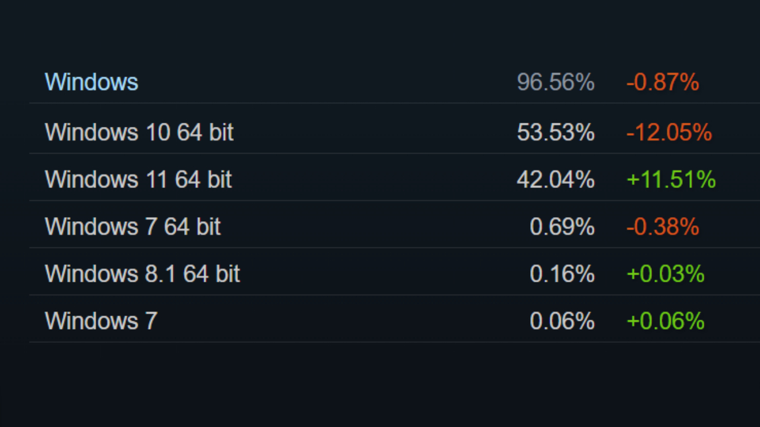Viewport: 760px width, 427px height.
Task: Click the green +11.51% change value
Action: pos(671,179)
